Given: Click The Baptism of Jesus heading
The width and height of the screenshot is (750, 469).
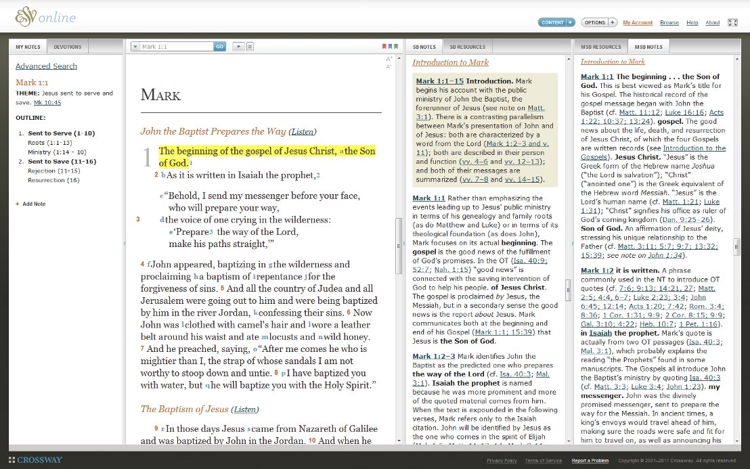Looking at the screenshot, I should [x=184, y=409].
